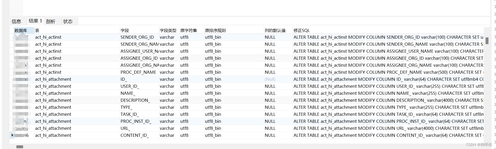The image size is (496, 149).
Task: Select the (Null) default value cell
Action: [x=270, y=79]
